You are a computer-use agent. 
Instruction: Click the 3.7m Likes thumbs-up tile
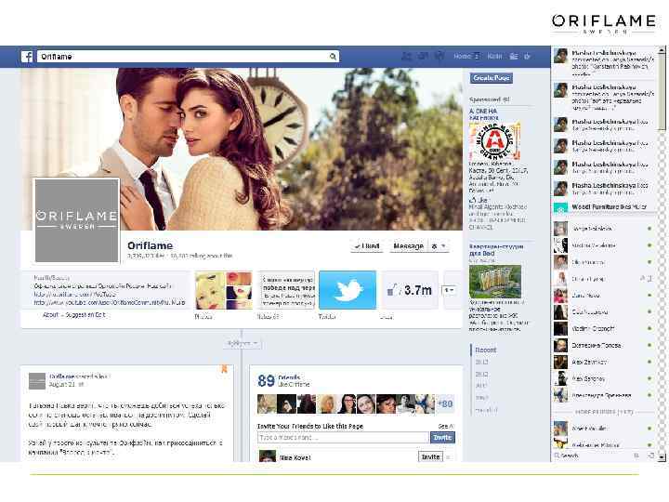[410, 290]
